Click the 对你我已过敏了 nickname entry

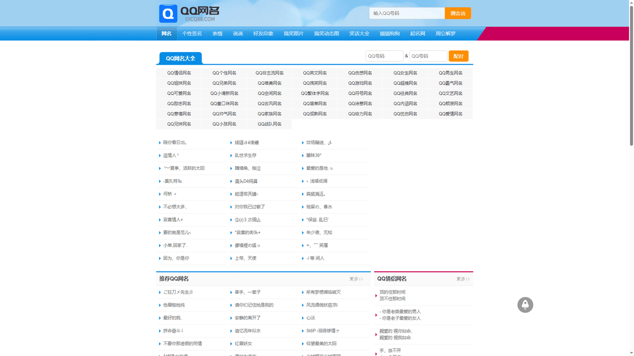[x=250, y=207]
